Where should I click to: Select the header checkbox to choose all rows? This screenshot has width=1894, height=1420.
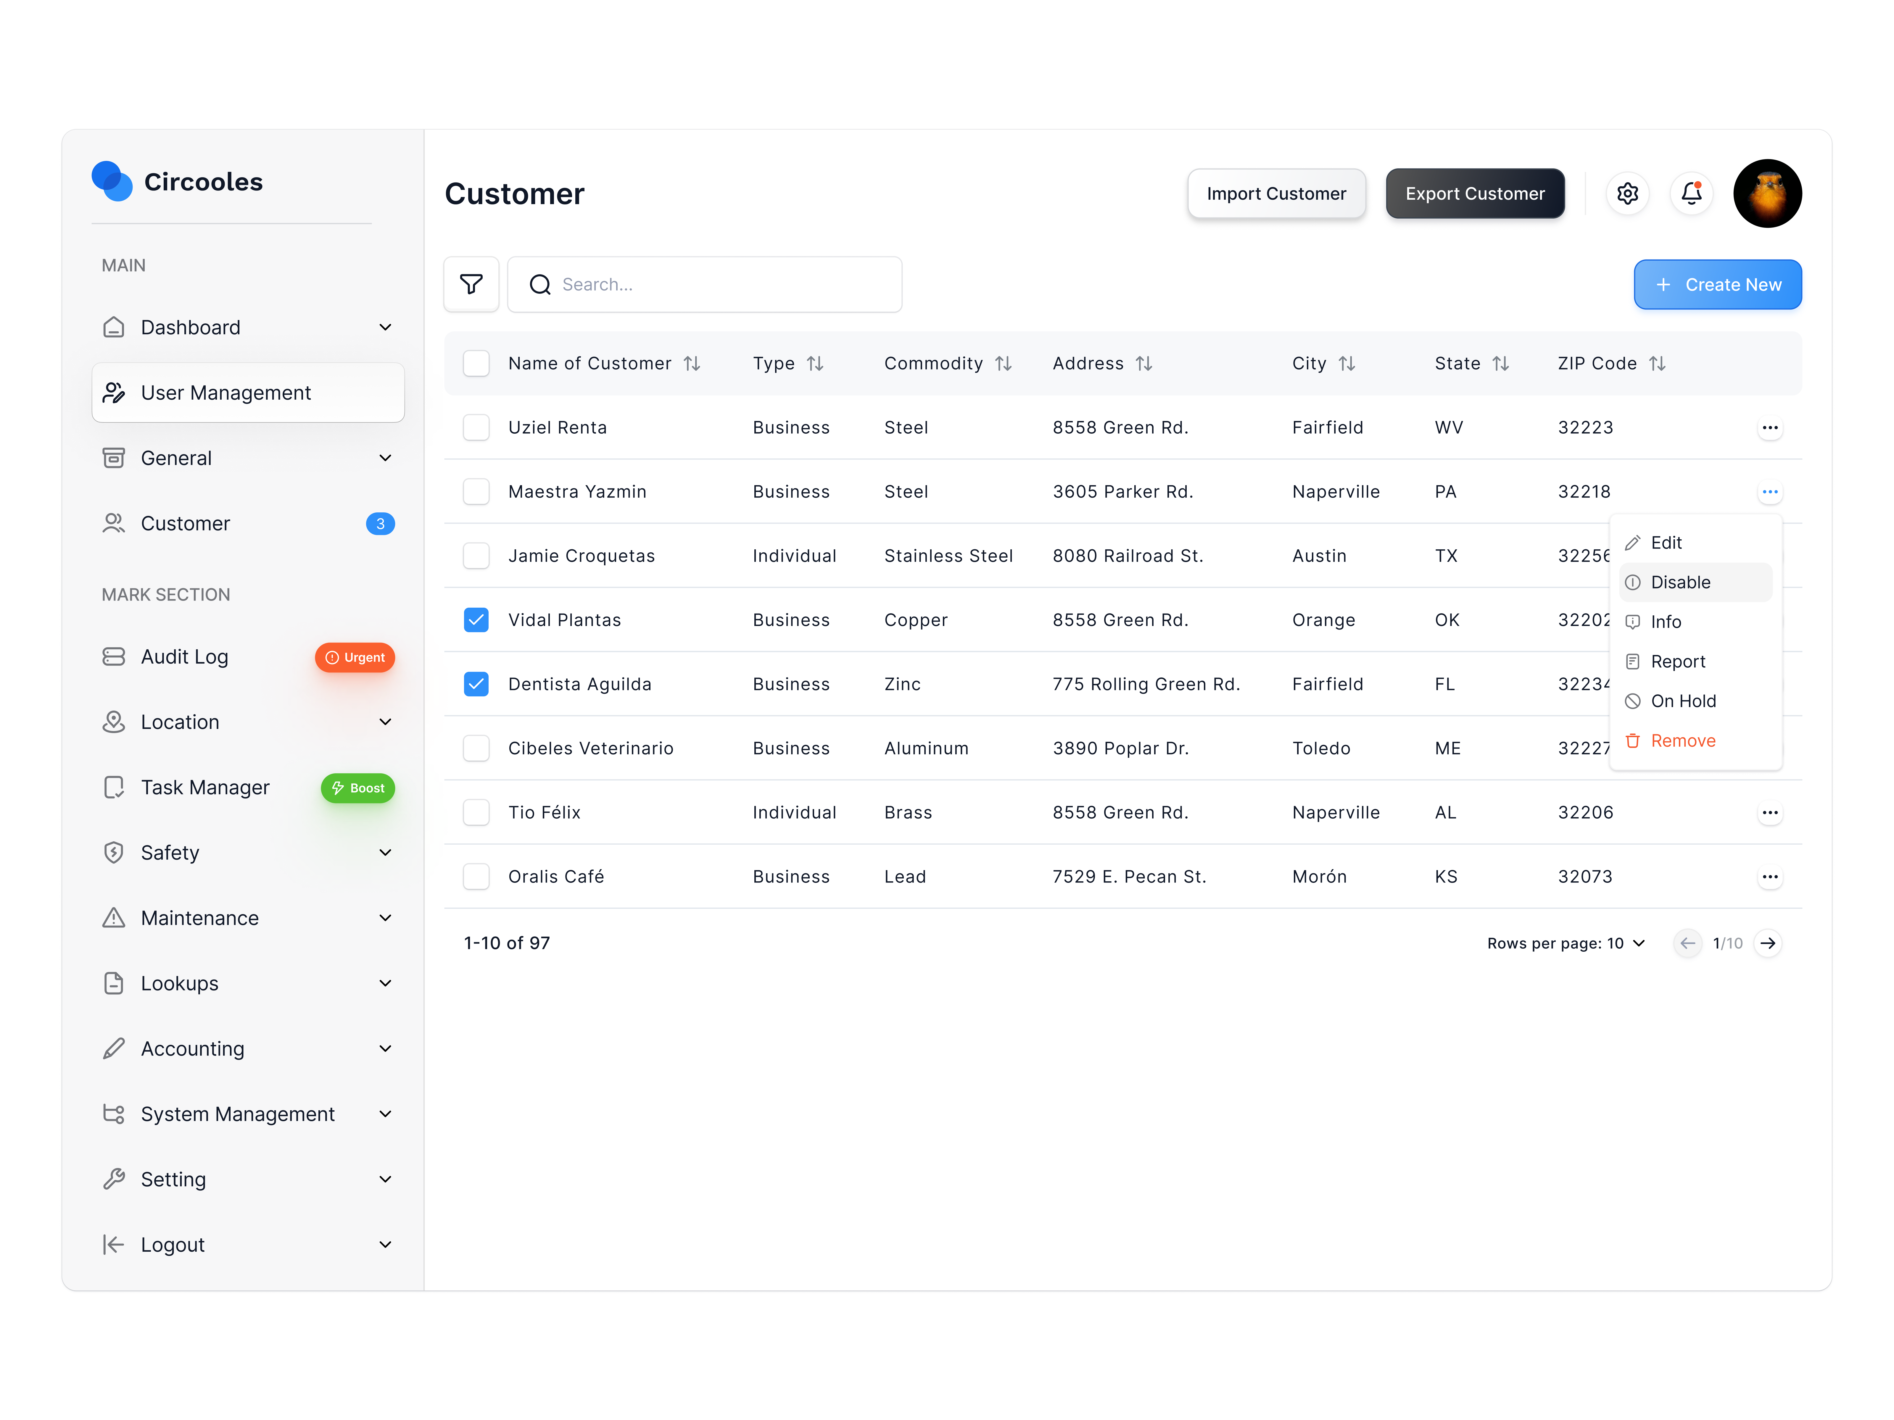point(476,363)
